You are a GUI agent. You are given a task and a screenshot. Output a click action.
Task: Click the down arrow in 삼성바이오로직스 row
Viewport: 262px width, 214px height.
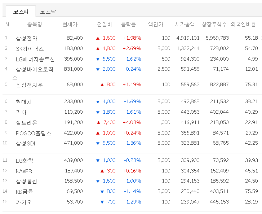click(x=98, y=69)
